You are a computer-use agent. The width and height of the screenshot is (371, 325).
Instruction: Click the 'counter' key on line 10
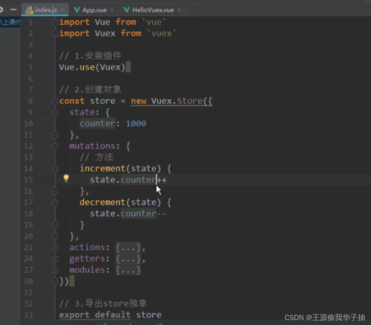click(98, 124)
